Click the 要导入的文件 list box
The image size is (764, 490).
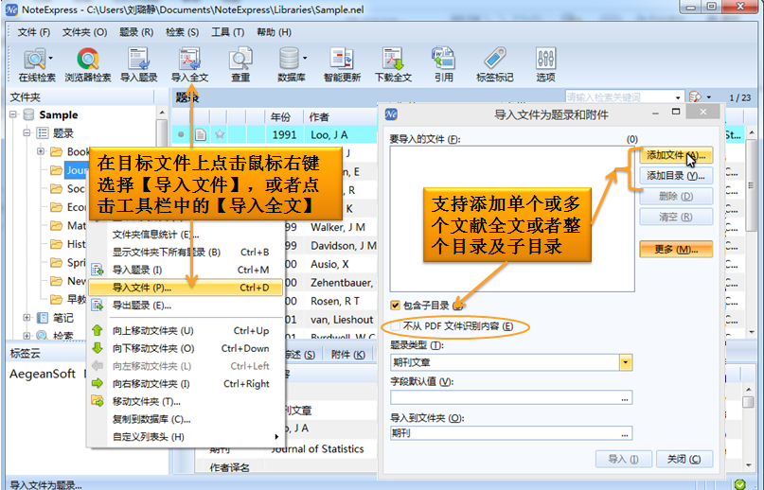pyautogui.click(x=512, y=219)
